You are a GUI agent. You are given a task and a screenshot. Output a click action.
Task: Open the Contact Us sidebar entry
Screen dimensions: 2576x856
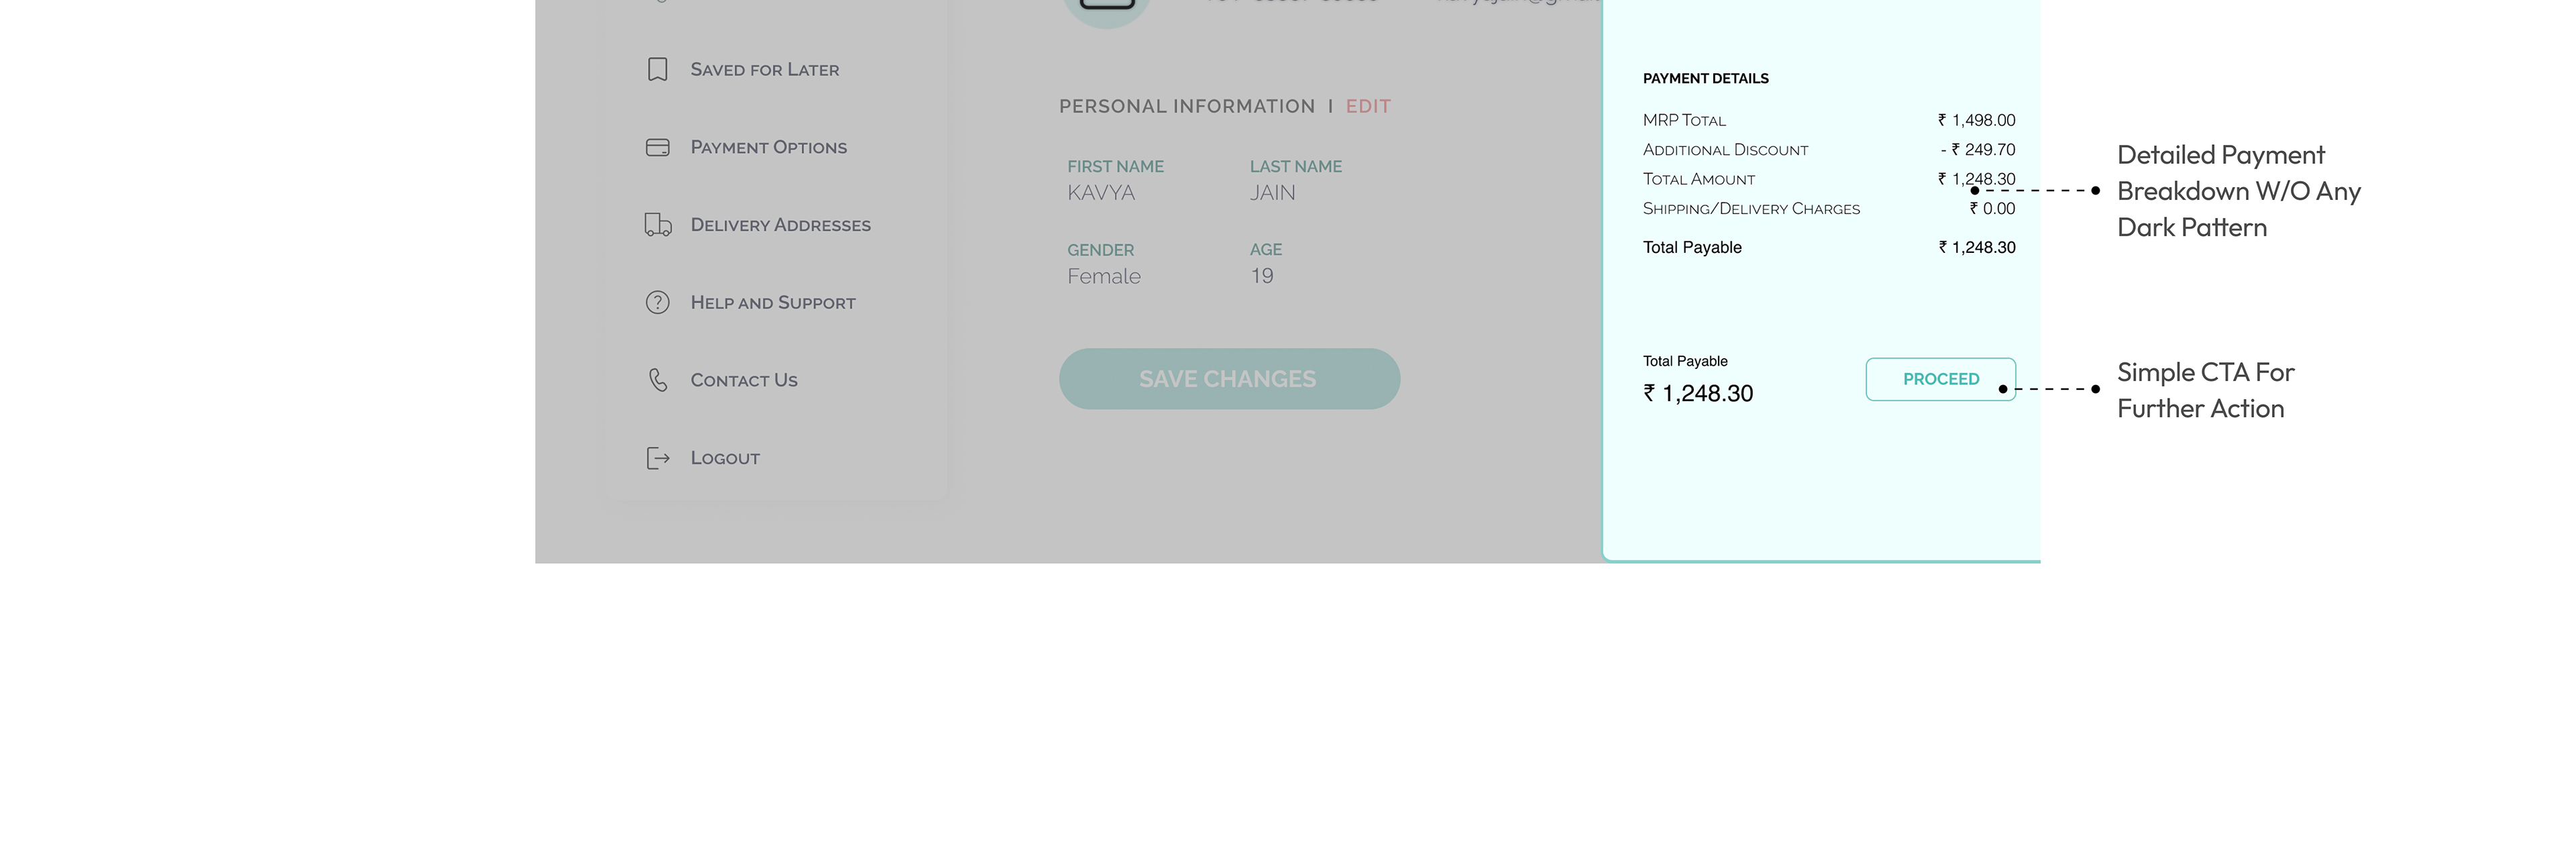click(x=743, y=380)
